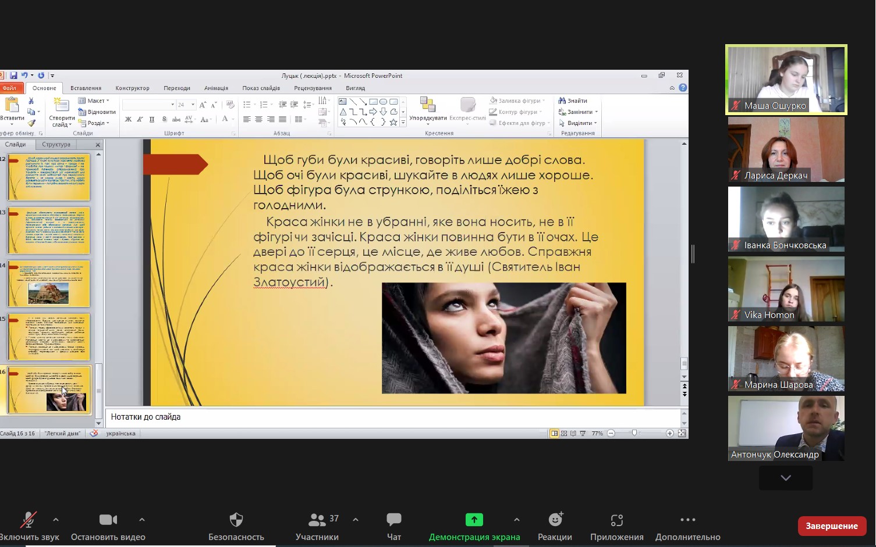
Task: Open the Структура pane tab
Action: click(x=56, y=144)
